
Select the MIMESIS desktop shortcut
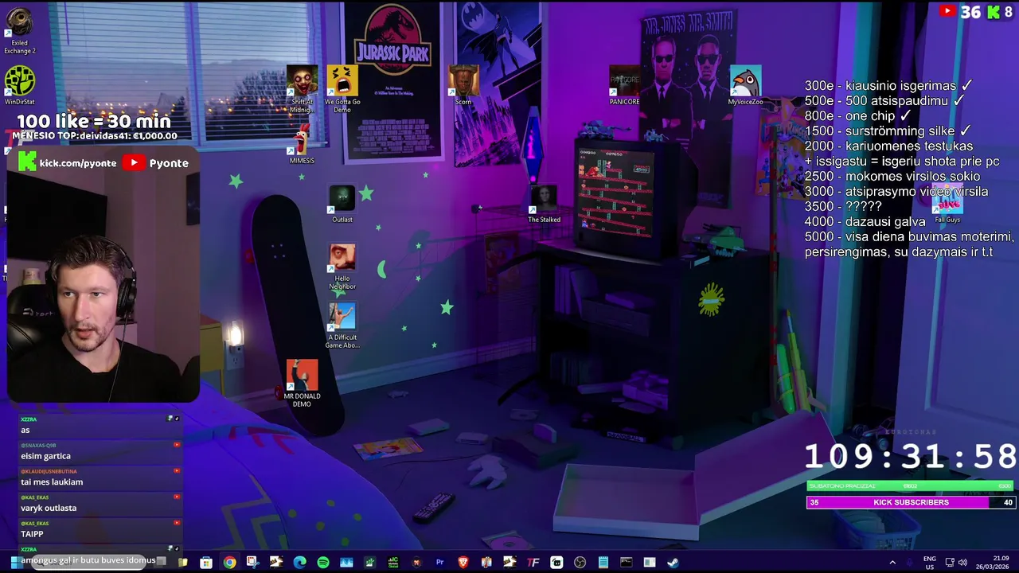(302, 145)
